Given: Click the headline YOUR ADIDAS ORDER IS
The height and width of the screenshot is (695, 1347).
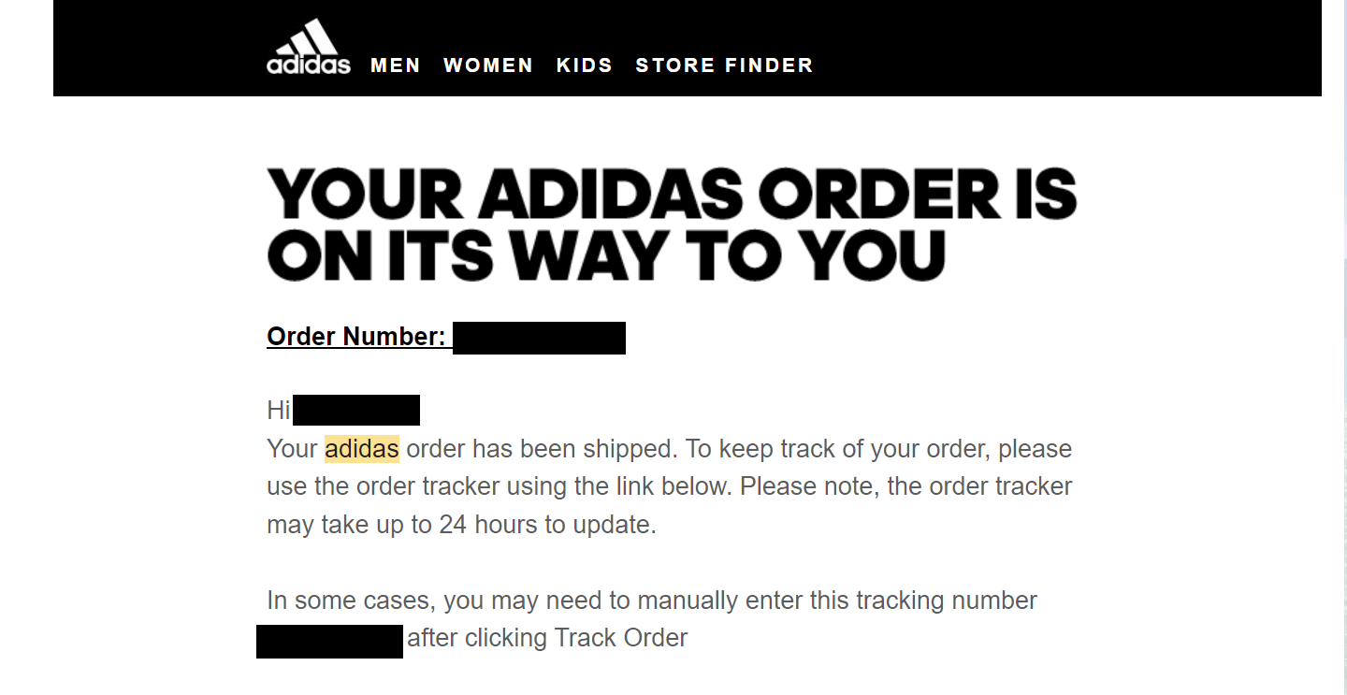Looking at the screenshot, I should point(671,192).
